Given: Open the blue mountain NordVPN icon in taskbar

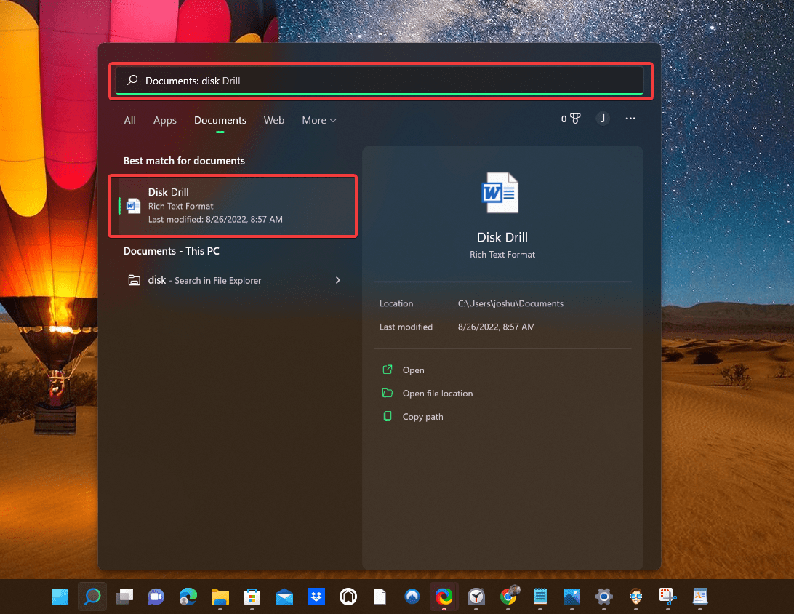Looking at the screenshot, I should click(412, 597).
